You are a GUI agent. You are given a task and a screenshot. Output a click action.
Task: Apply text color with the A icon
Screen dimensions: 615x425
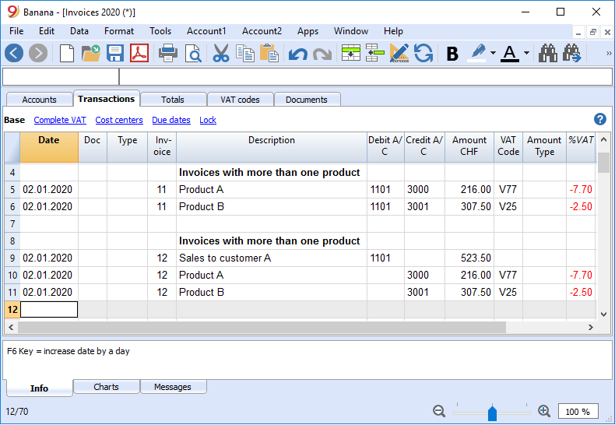coord(509,53)
